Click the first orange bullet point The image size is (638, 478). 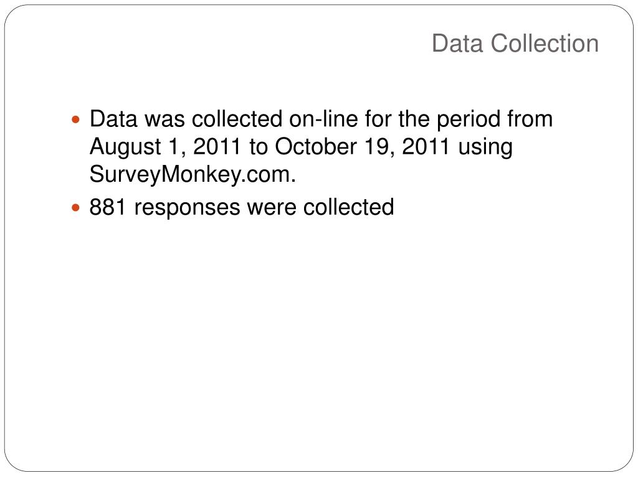tap(75, 120)
